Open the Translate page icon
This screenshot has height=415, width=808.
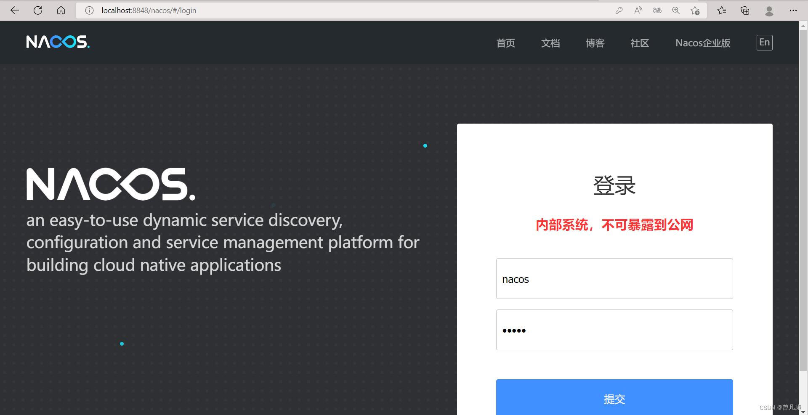click(656, 10)
